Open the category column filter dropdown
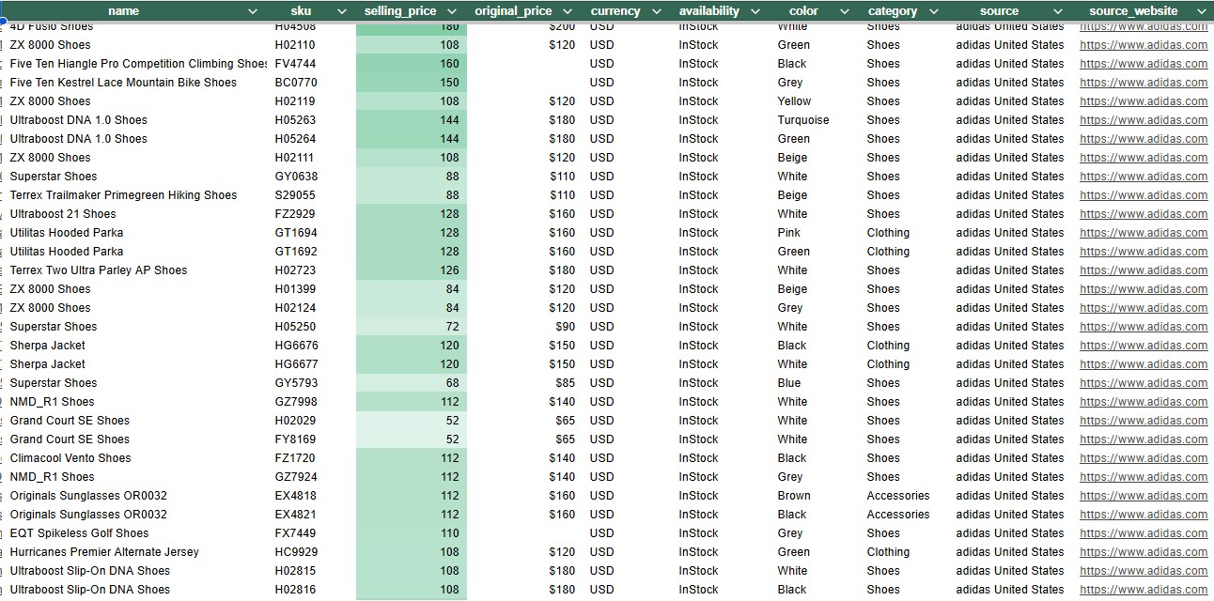This screenshot has width=1214, height=601. point(932,11)
